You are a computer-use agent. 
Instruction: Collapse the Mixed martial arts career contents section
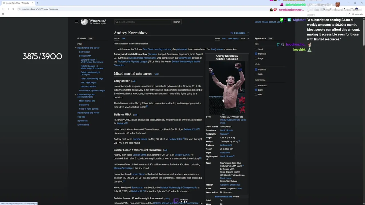click(x=76, y=48)
